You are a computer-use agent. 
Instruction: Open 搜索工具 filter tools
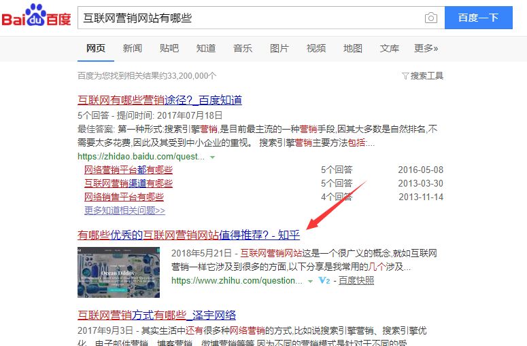point(422,76)
